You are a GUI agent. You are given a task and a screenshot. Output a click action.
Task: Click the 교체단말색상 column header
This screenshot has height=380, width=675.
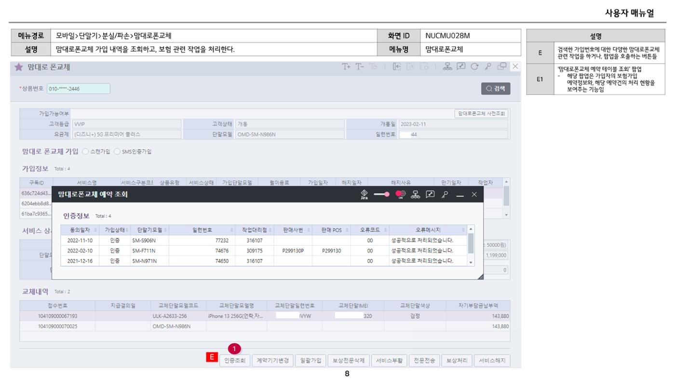point(415,305)
